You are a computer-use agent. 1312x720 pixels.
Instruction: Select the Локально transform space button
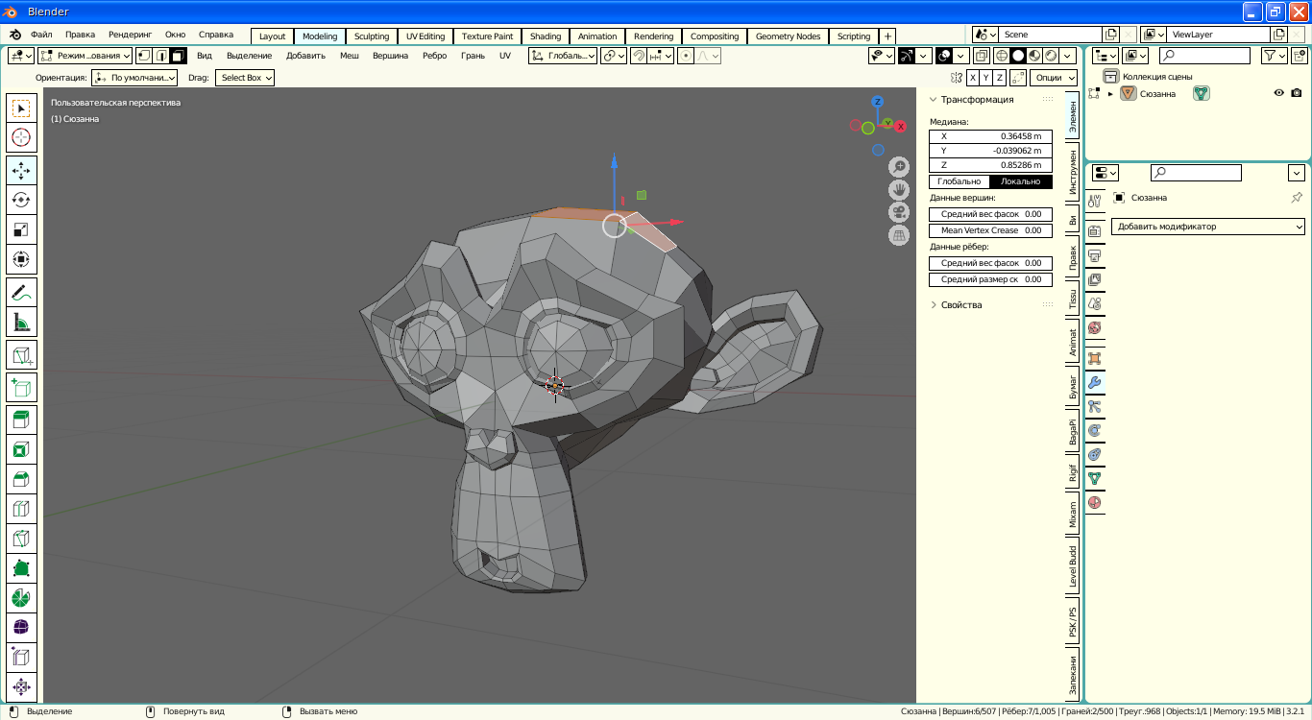click(1021, 181)
